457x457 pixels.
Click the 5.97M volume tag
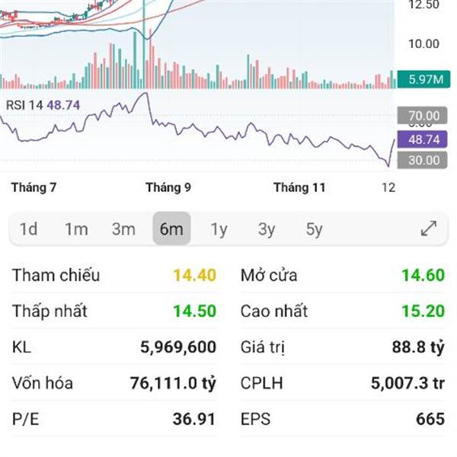(x=425, y=79)
